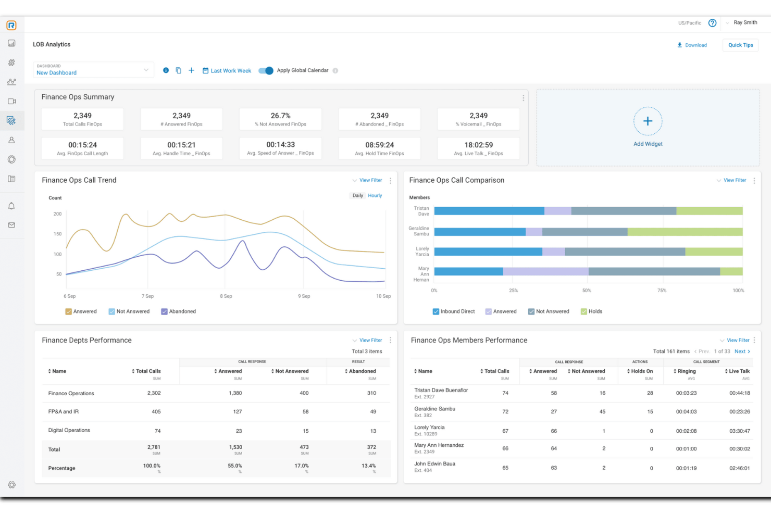The width and height of the screenshot is (771, 514).
Task: Duplicate the dashboard using the copy icon
Action: click(179, 70)
